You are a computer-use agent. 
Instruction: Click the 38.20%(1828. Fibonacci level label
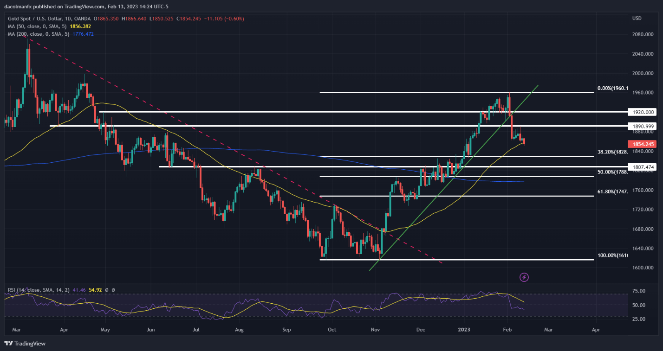click(612, 152)
